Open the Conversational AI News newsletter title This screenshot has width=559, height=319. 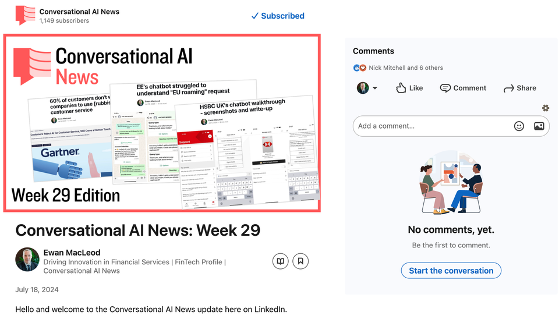click(x=79, y=12)
